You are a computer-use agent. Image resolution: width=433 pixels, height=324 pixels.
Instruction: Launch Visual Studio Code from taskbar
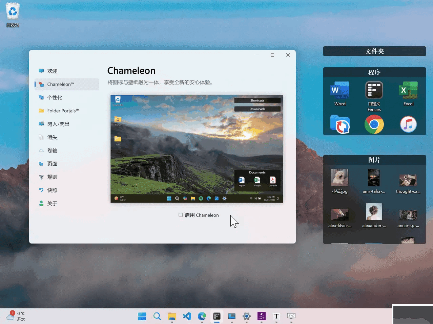pyautogui.click(x=187, y=316)
